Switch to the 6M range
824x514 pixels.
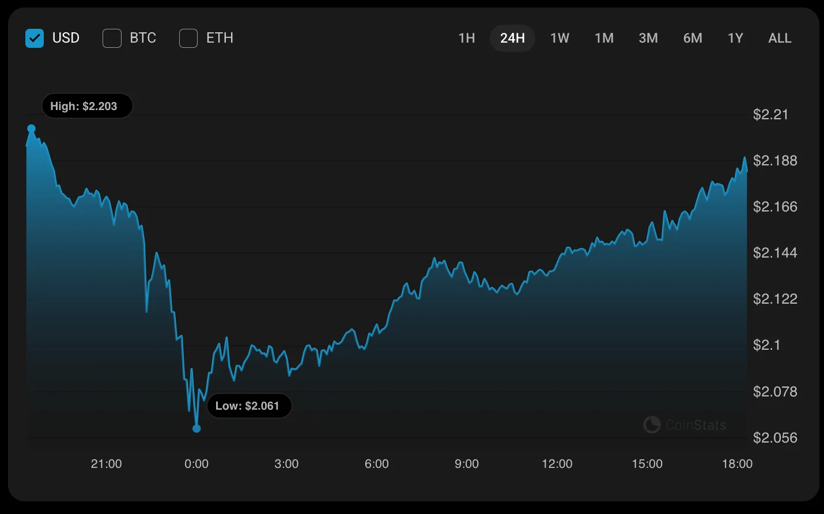tap(693, 38)
